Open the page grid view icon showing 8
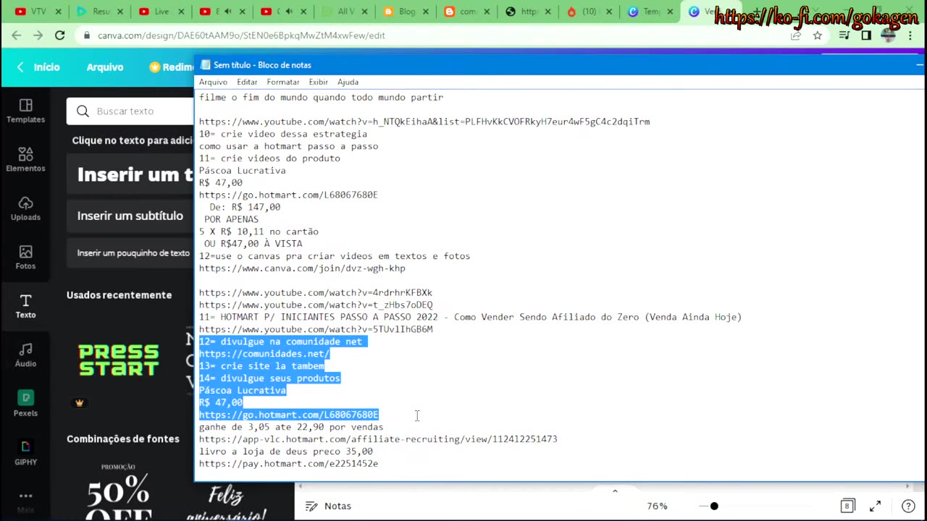927x521 pixels. click(x=847, y=506)
